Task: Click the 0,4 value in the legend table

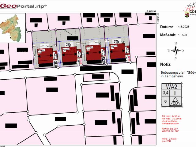Action: [165, 93]
